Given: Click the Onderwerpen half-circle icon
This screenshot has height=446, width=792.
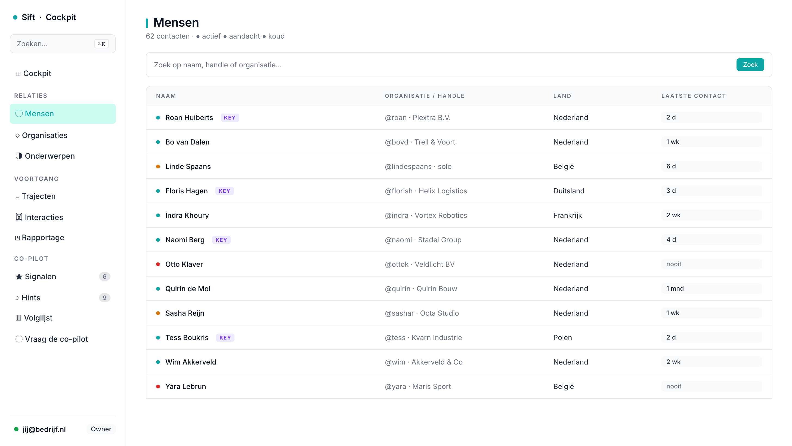Looking at the screenshot, I should pos(19,156).
